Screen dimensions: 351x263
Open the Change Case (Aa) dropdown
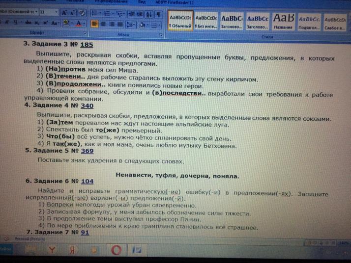(55, 23)
